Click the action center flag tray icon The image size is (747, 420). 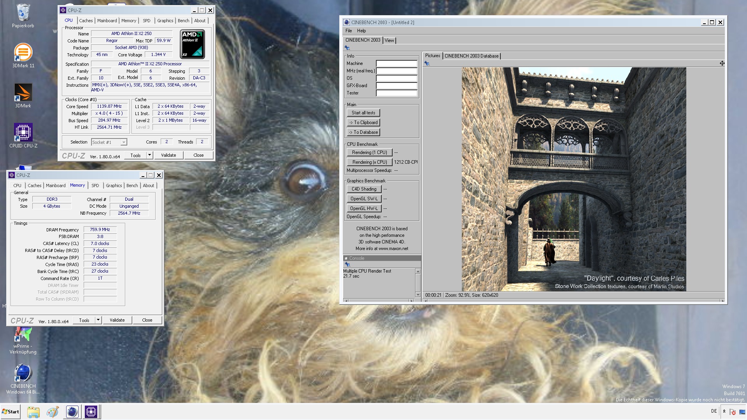click(732, 412)
